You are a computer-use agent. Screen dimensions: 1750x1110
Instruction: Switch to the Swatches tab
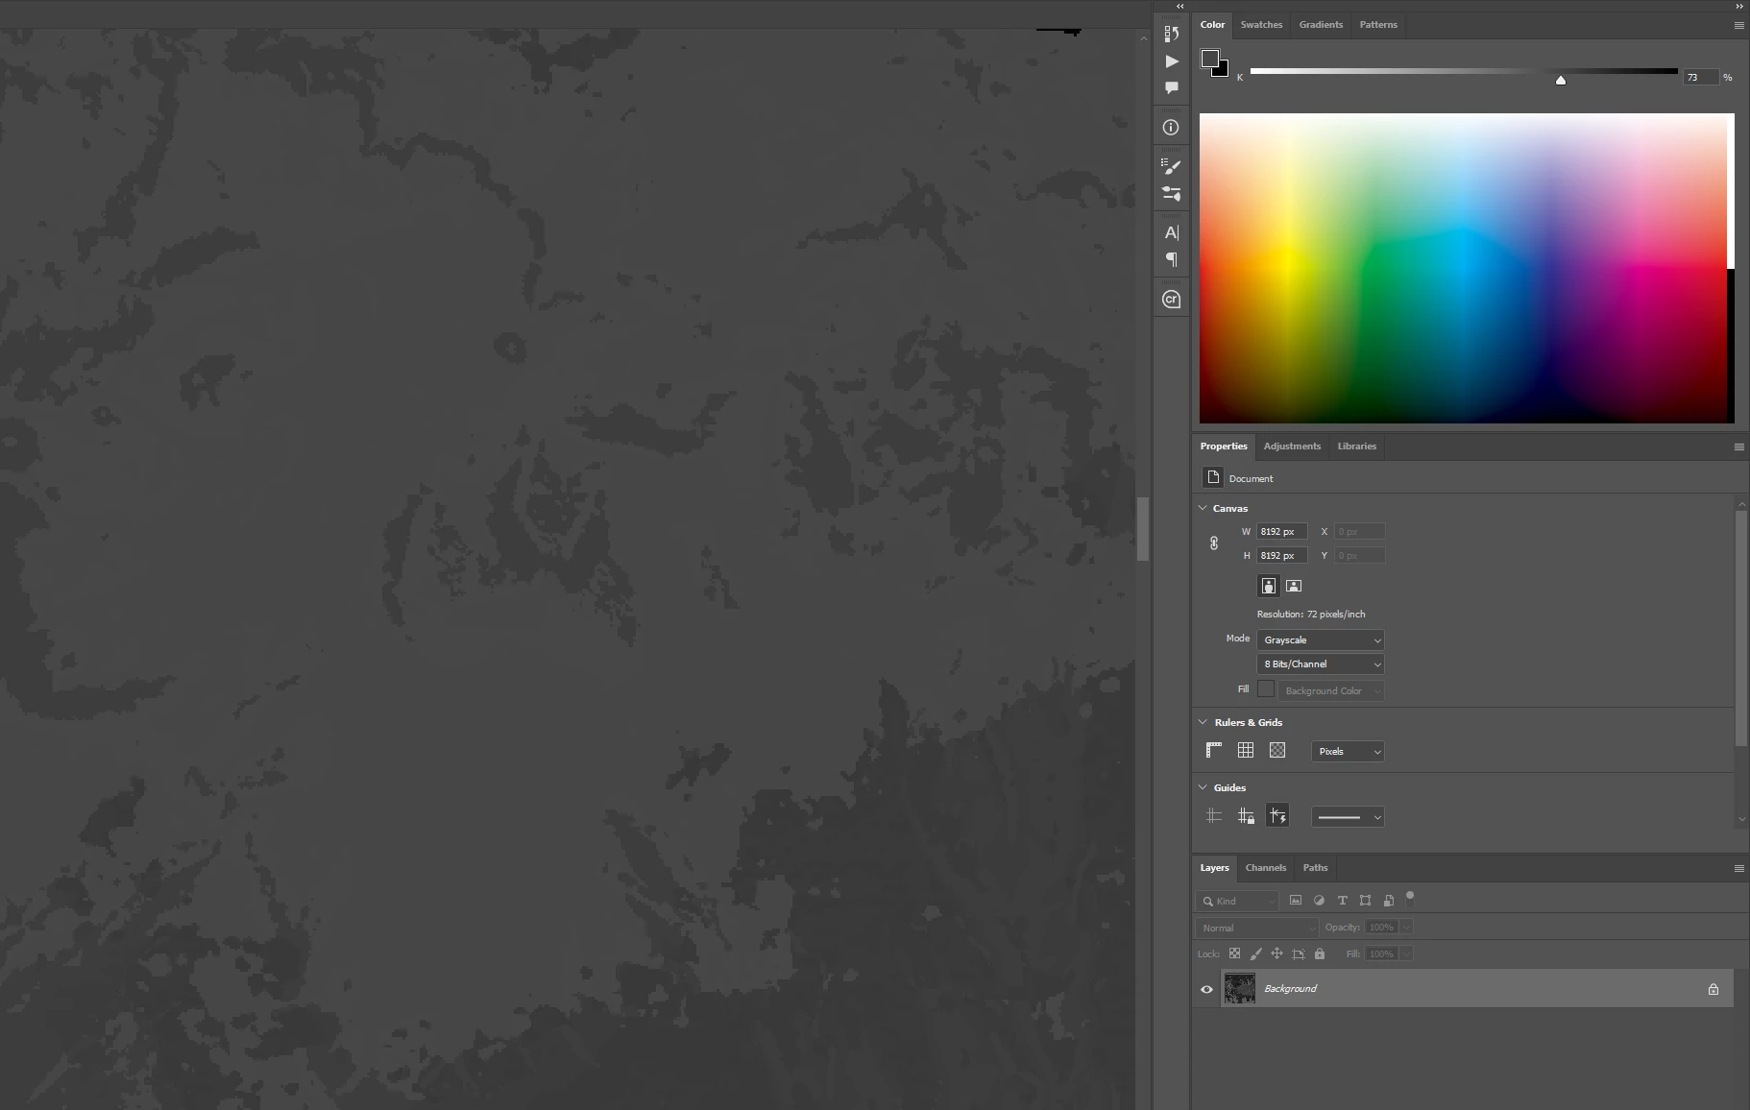[x=1261, y=25]
